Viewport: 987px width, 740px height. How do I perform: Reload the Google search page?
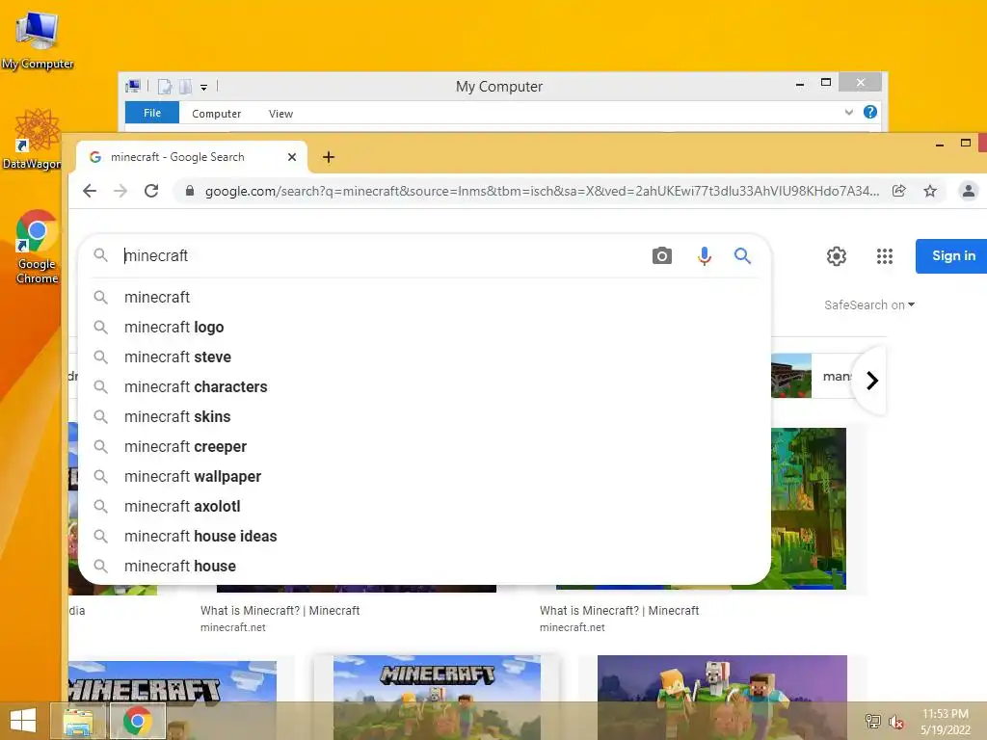(x=151, y=191)
